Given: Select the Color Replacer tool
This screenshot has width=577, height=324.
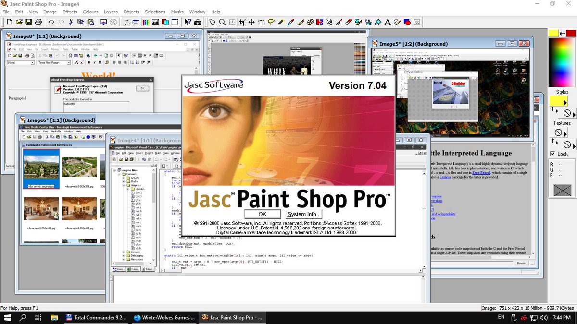Looking at the screenshot, I should pyautogui.click(x=320, y=22).
